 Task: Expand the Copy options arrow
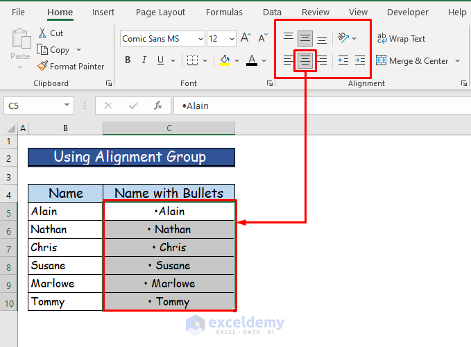[78, 49]
